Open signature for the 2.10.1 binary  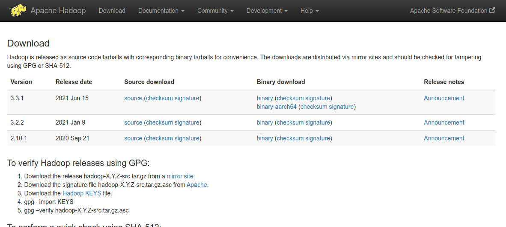point(317,138)
